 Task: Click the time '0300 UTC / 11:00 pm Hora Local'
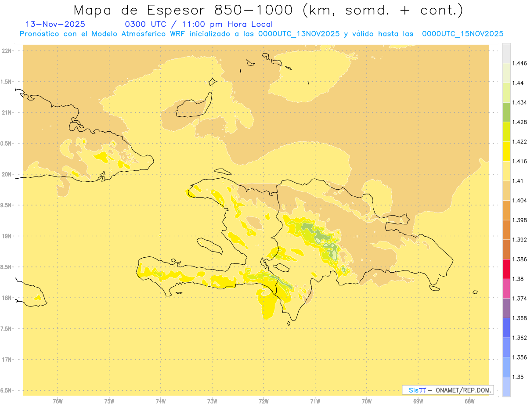[x=199, y=25]
